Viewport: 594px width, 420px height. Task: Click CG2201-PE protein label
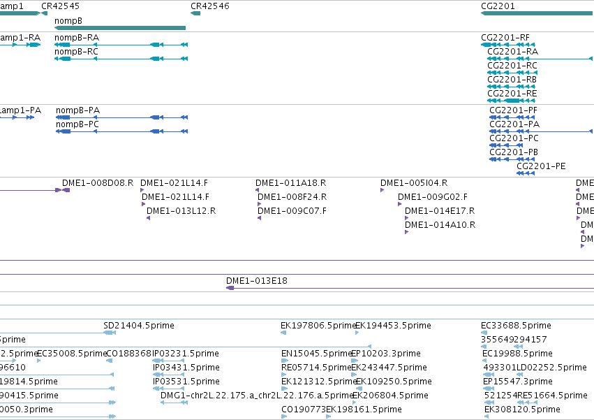(541, 166)
